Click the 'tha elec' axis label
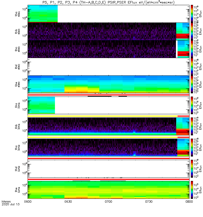 point(17,14)
